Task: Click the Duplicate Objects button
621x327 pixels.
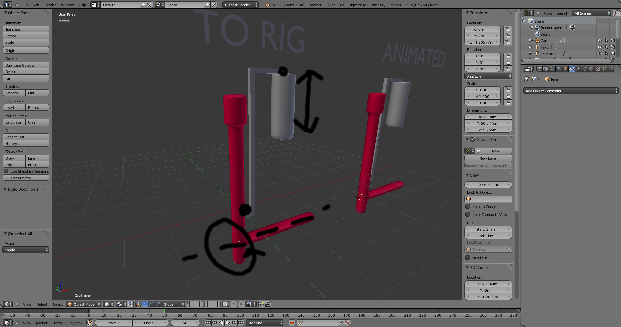Action: [x=26, y=65]
